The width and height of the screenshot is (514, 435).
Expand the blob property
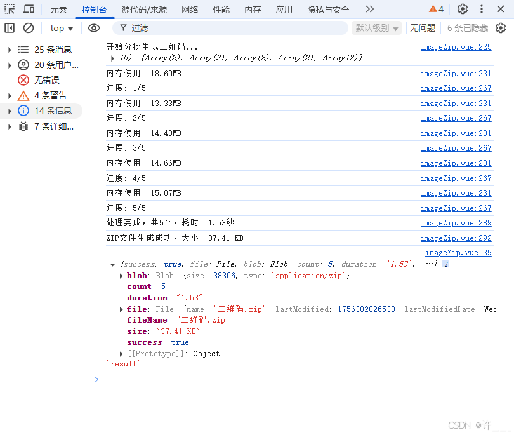(121, 276)
